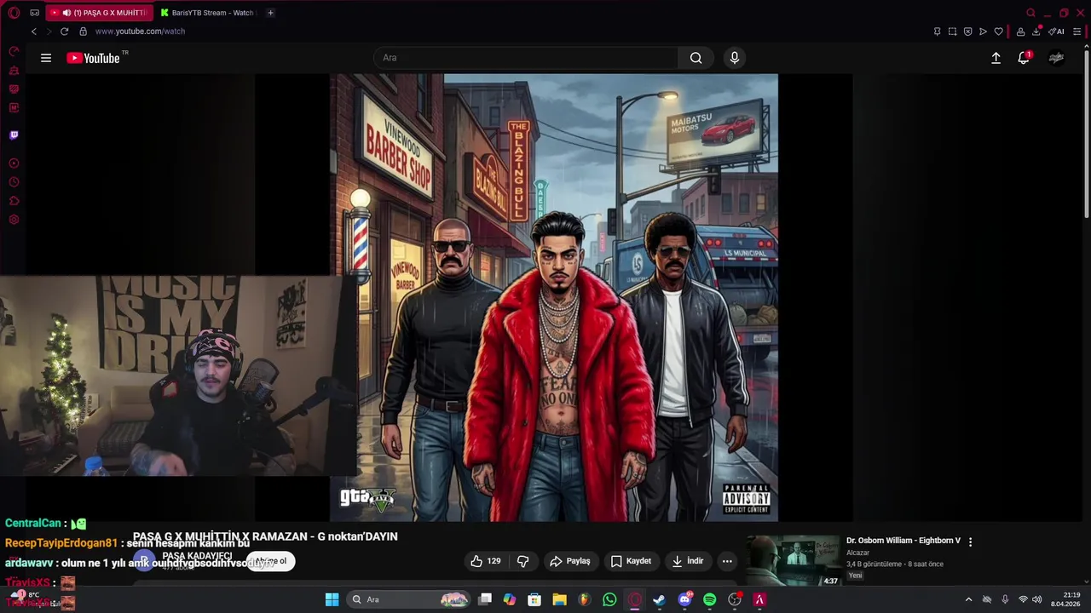Open the Windows Start menu

click(x=332, y=599)
